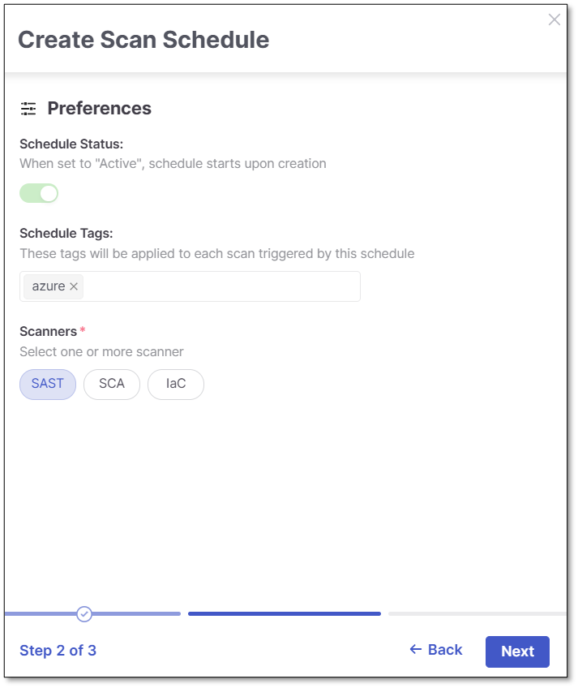Click the Schedule Status label
The width and height of the screenshot is (578, 688).
coord(71,144)
